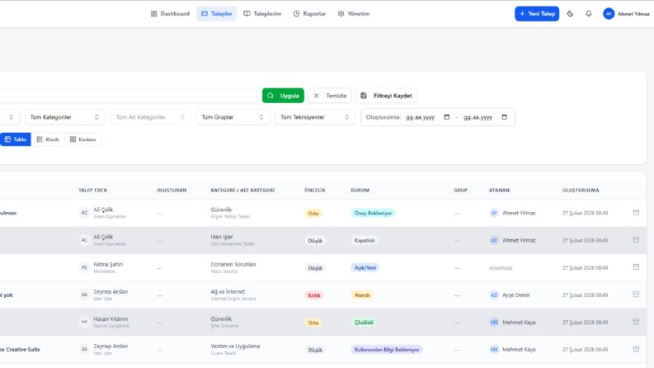Switch to the Klasik view
Screen dimensions: 654x368
point(48,139)
